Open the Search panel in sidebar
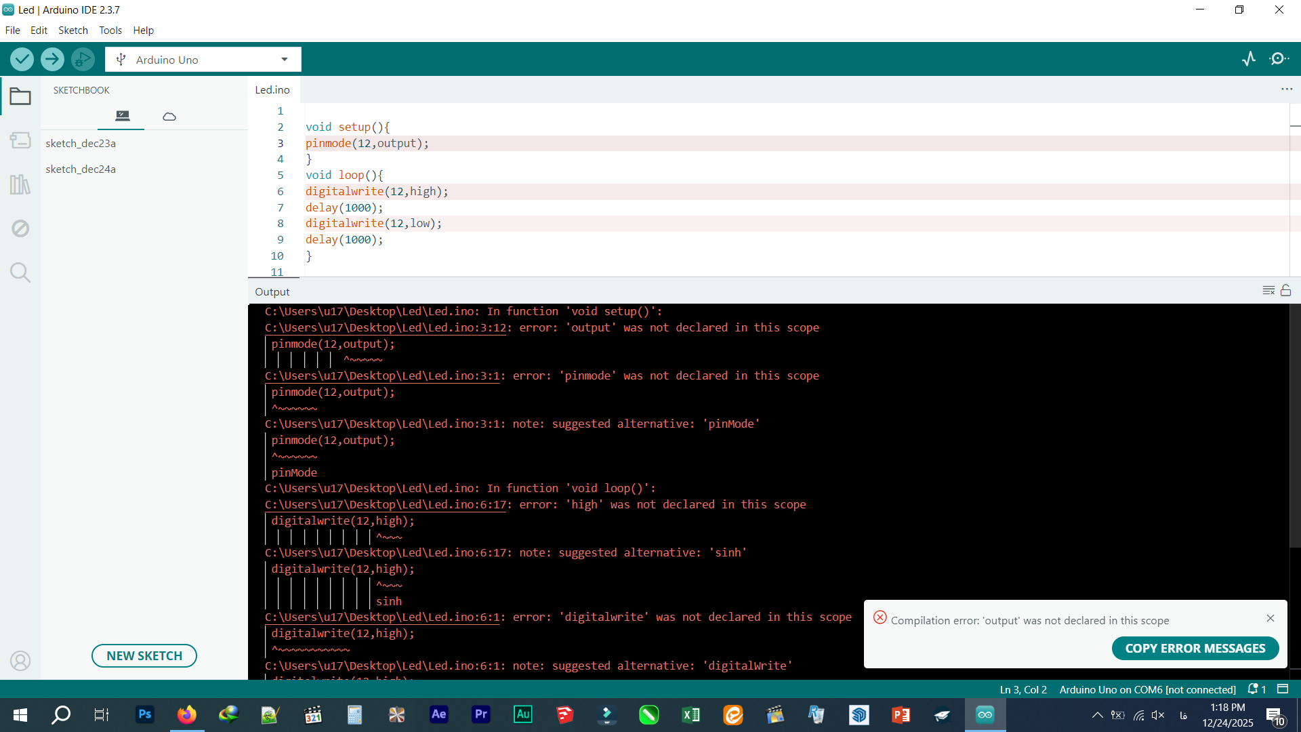This screenshot has height=732, width=1301. point(20,272)
